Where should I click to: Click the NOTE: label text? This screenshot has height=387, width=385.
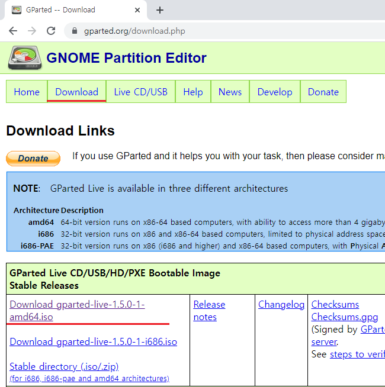27,189
